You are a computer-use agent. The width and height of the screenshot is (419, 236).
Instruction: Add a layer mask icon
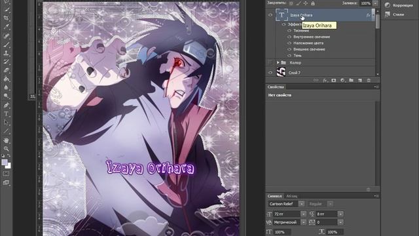(x=333, y=80)
